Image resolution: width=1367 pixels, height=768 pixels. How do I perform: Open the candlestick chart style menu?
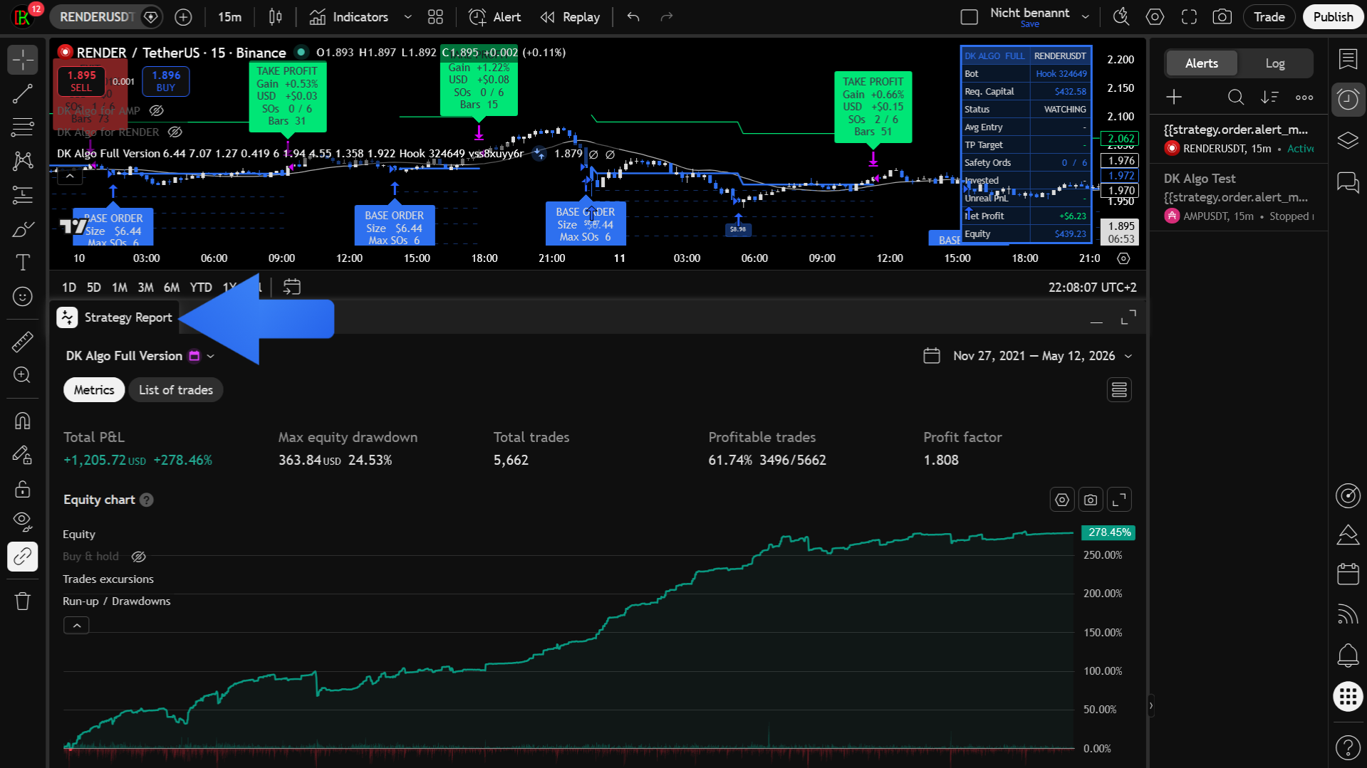point(275,17)
